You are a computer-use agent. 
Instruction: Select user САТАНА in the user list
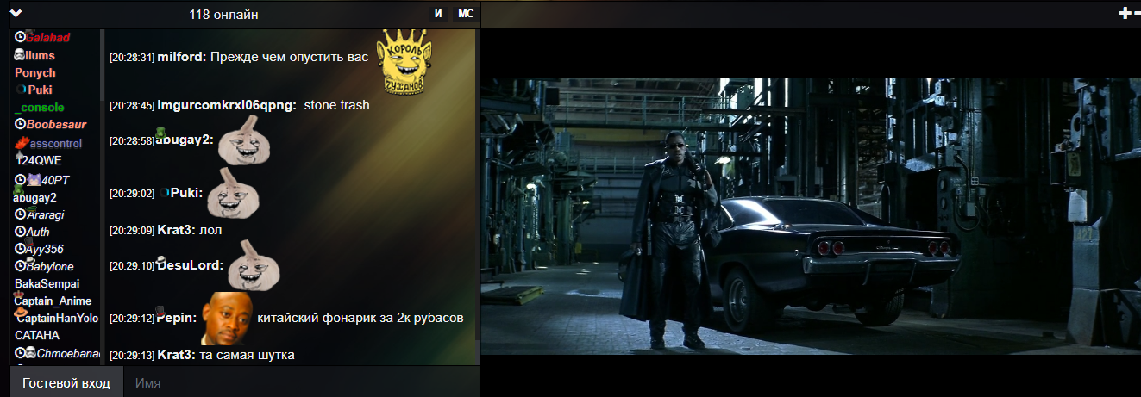[x=37, y=336]
